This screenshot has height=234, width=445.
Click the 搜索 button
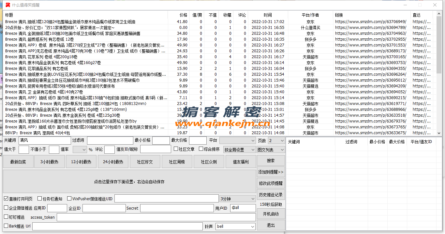point(271,161)
